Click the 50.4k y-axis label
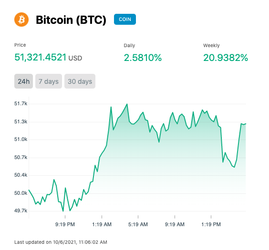This screenshot has width=269, height=250. pos(21,175)
